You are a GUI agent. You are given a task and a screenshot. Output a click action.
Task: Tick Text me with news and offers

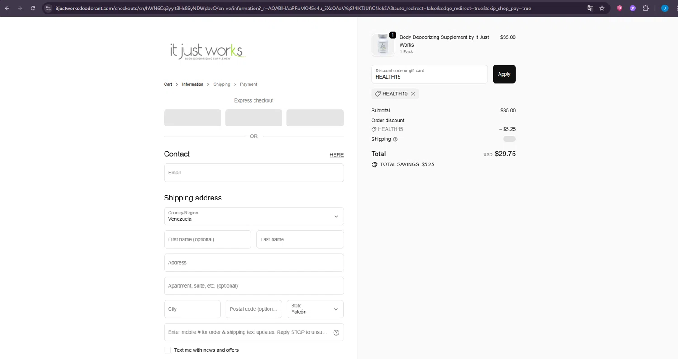(168, 350)
